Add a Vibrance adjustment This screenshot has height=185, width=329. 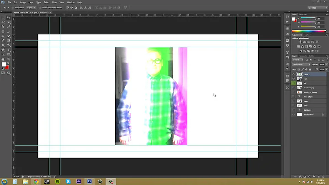pyautogui.click(x=317, y=42)
